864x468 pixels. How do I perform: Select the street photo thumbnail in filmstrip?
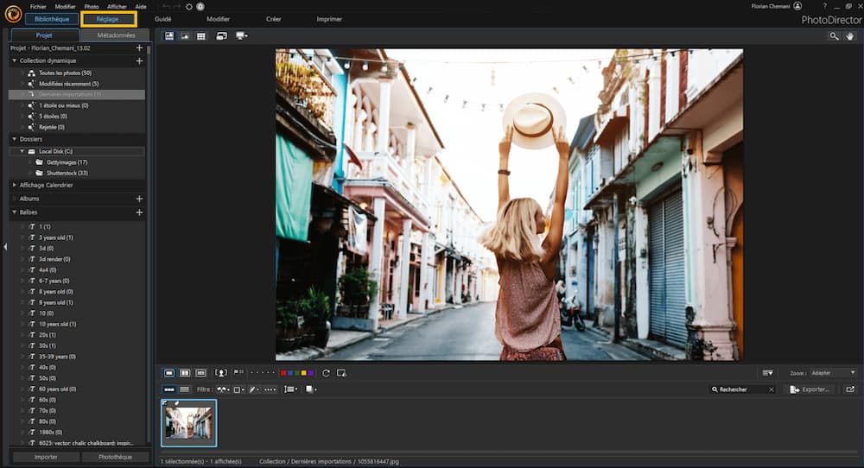[x=189, y=423]
